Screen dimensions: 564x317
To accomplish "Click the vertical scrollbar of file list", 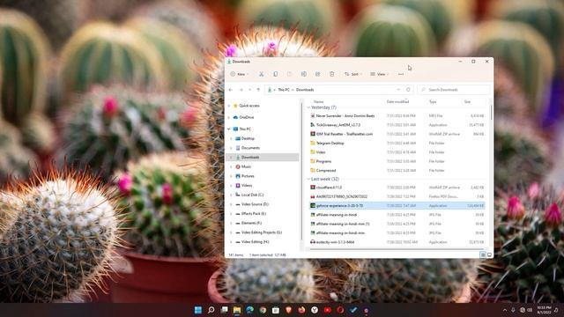I will click(491, 113).
